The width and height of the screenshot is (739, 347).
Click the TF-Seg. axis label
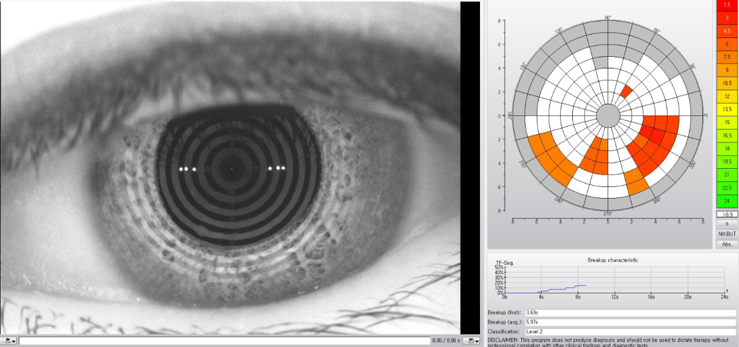[504, 262]
